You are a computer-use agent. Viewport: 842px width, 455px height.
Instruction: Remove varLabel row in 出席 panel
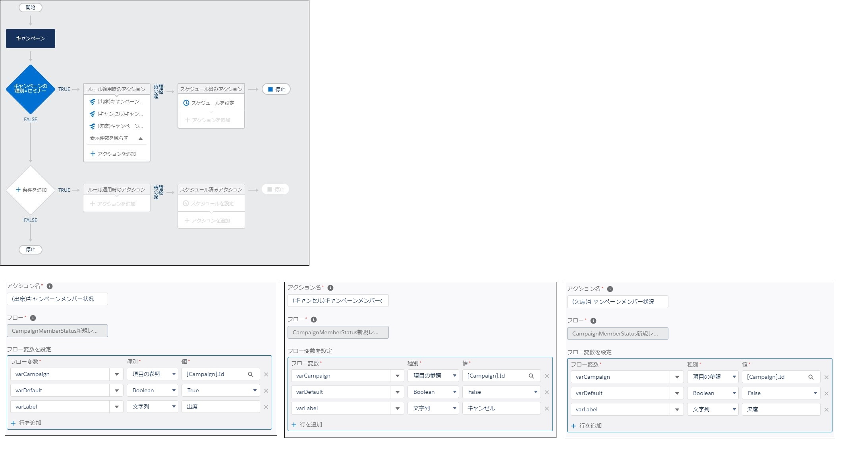click(266, 407)
